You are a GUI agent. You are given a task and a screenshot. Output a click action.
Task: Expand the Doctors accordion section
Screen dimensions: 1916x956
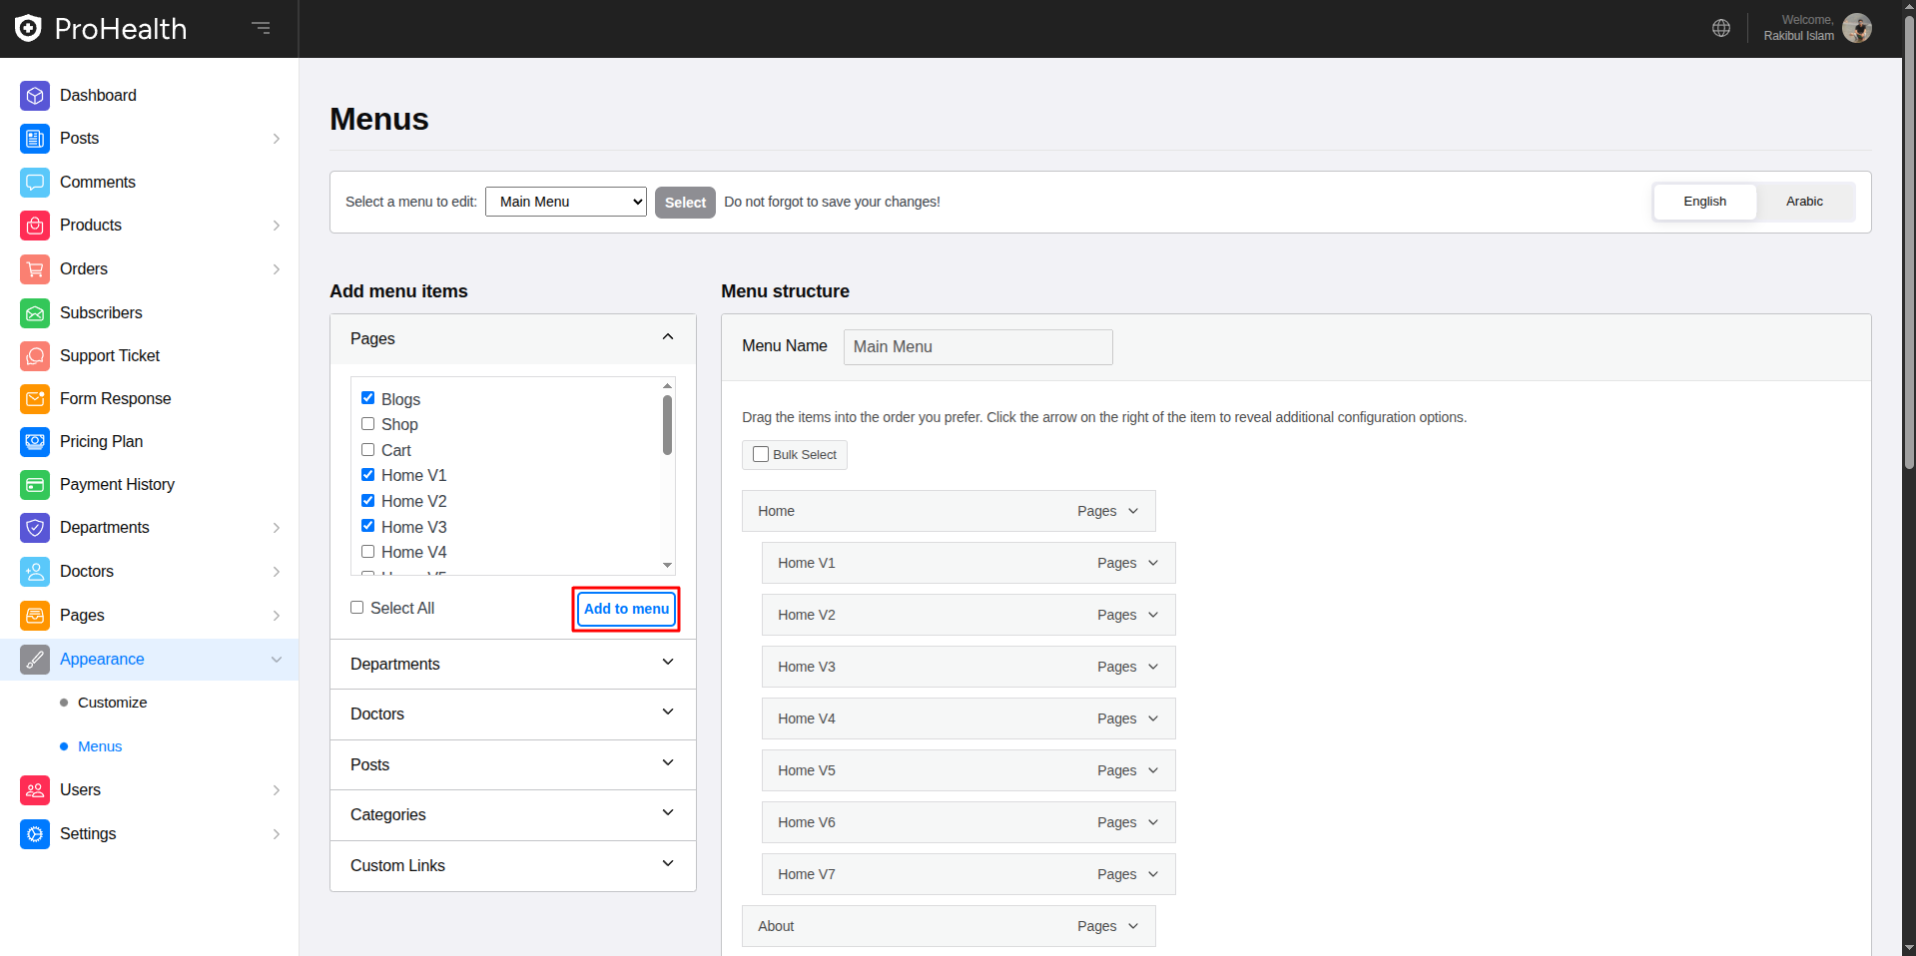tap(513, 715)
